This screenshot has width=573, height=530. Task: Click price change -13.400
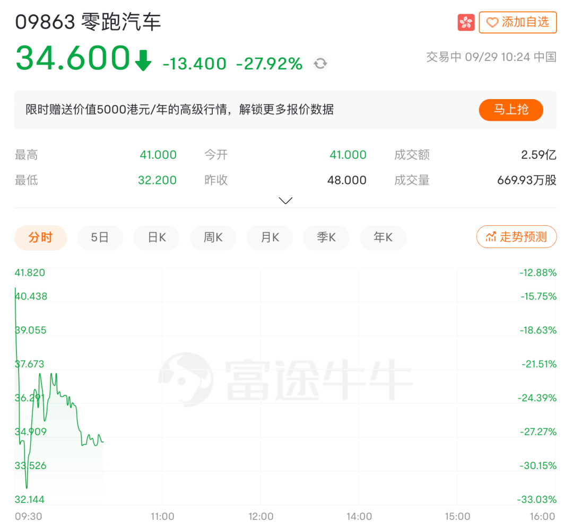[194, 64]
